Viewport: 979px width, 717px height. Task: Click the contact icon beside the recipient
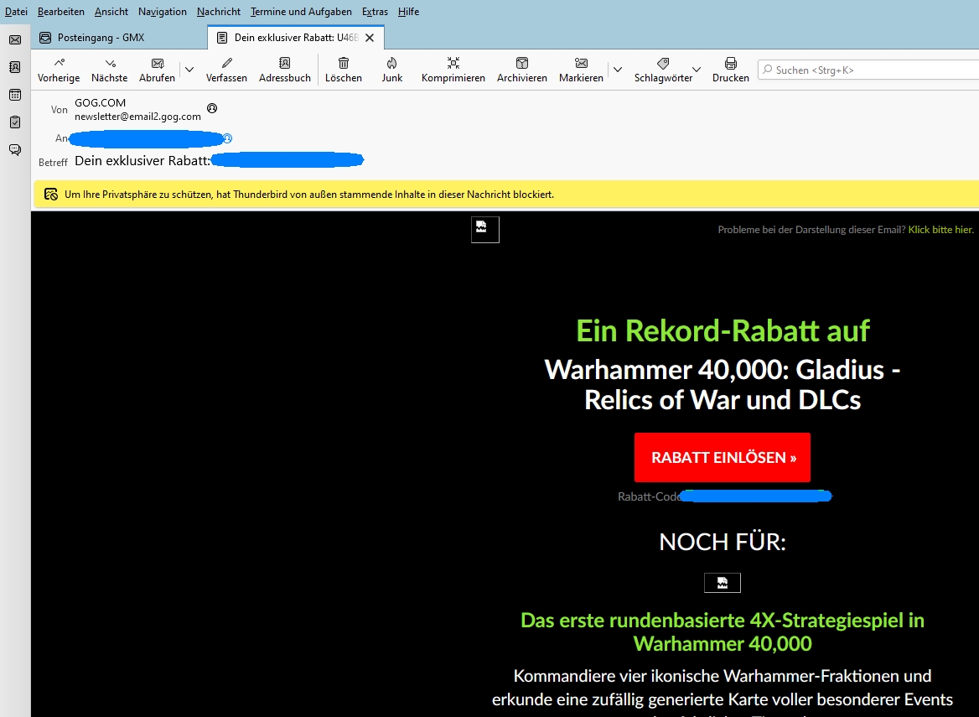[x=227, y=138]
